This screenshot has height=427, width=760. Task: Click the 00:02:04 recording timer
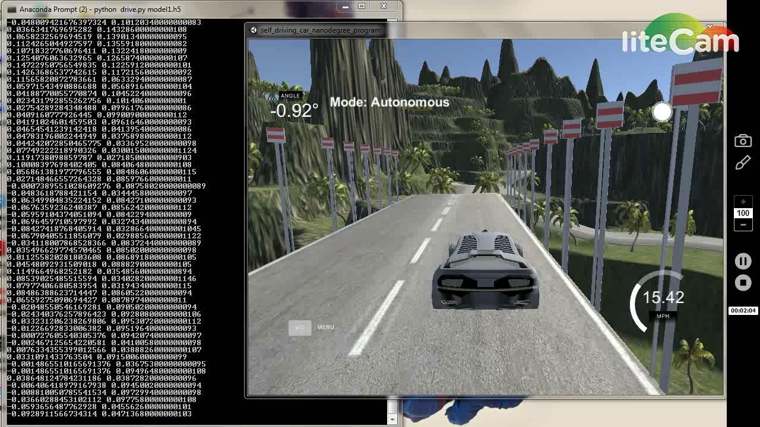(743, 311)
